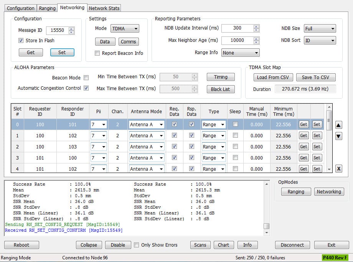Image resolution: width=353 pixels, height=262 pixels.
Task: Increase Message ID with spinner up arrow
Action: click(71, 29)
